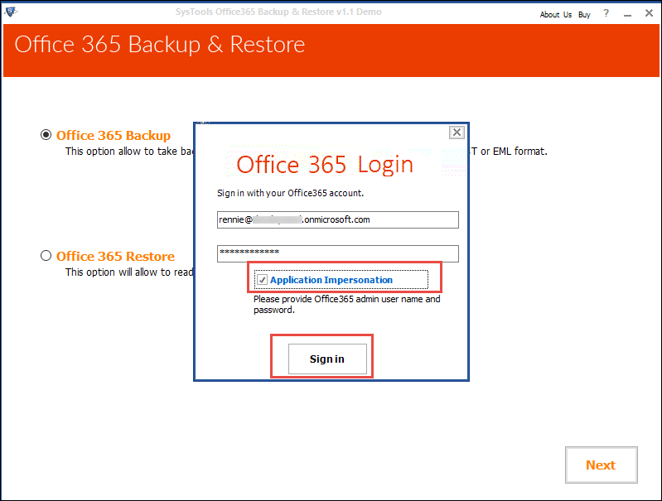662x501 pixels.
Task: Click the Office 365 Login title
Action: tap(325, 165)
